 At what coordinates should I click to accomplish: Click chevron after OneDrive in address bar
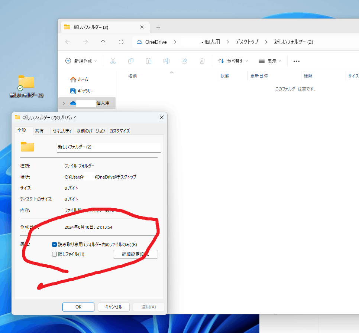[x=175, y=42]
